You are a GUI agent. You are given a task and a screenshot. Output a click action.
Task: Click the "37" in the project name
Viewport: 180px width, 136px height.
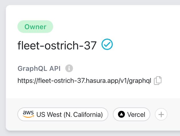[90, 45]
